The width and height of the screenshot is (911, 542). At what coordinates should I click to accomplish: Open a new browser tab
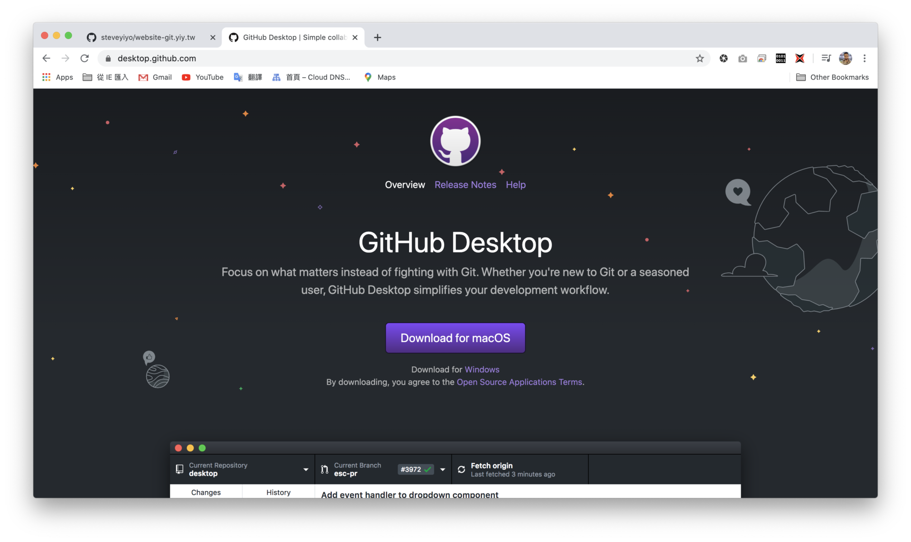pyautogui.click(x=378, y=37)
